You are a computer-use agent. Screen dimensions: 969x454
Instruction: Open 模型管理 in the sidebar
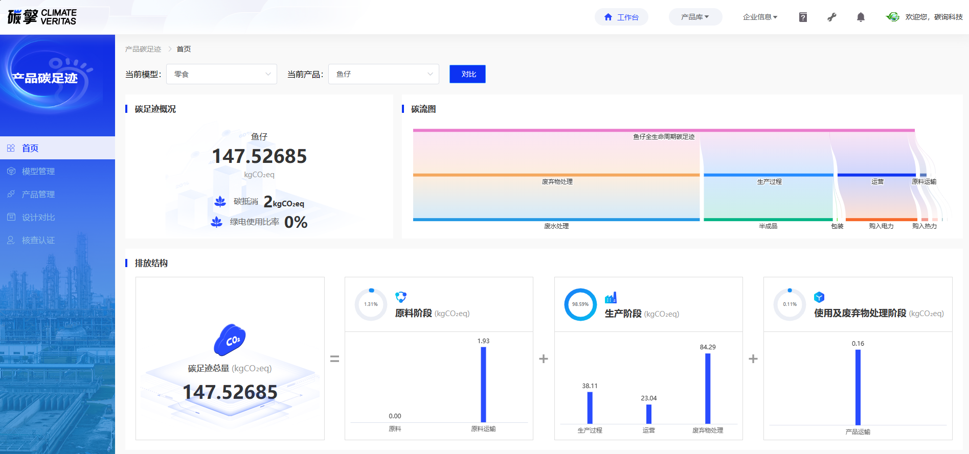pyautogui.click(x=57, y=171)
